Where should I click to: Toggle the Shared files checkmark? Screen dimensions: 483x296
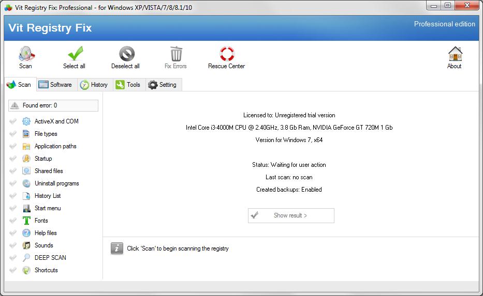click(13, 171)
